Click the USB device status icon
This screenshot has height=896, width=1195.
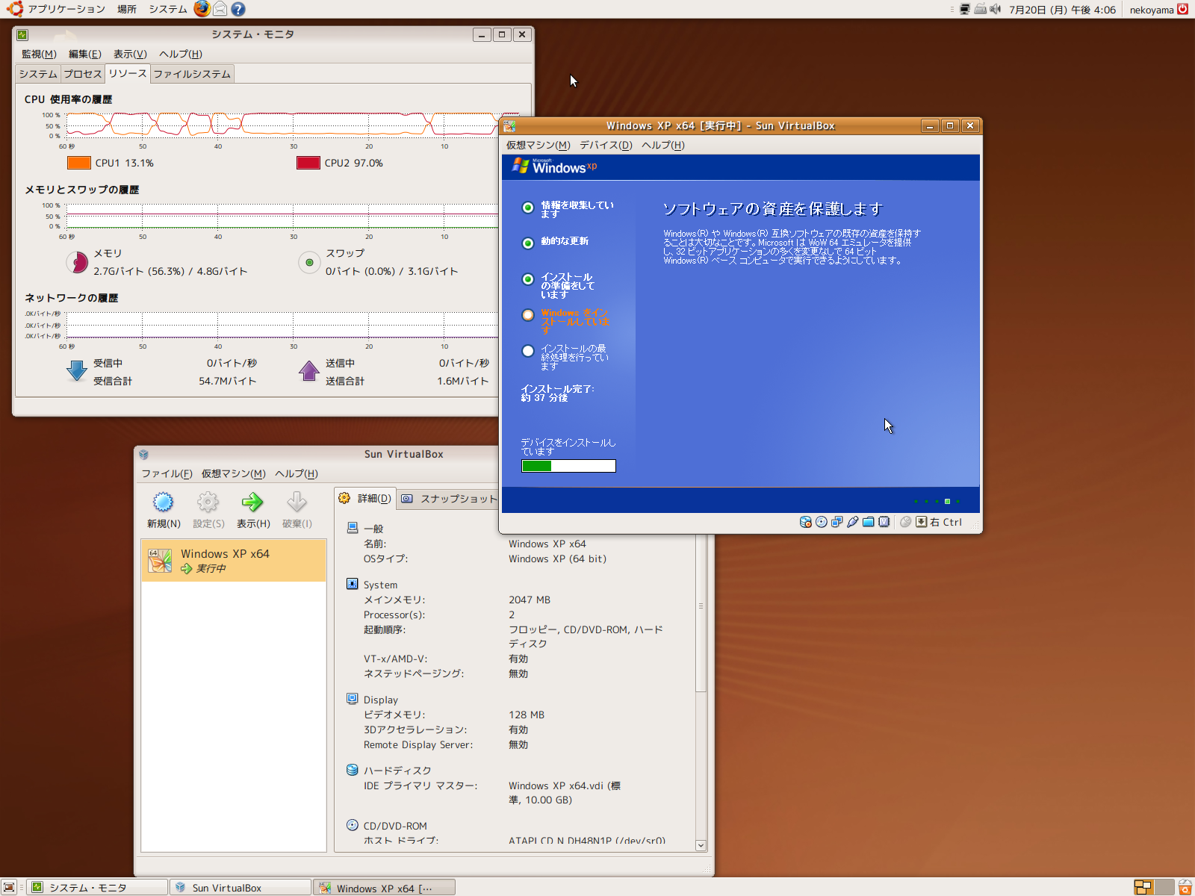click(x=852, y=522)
